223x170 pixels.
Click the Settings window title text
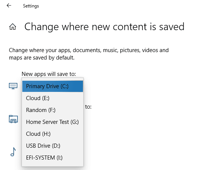[x=31, y=6]
